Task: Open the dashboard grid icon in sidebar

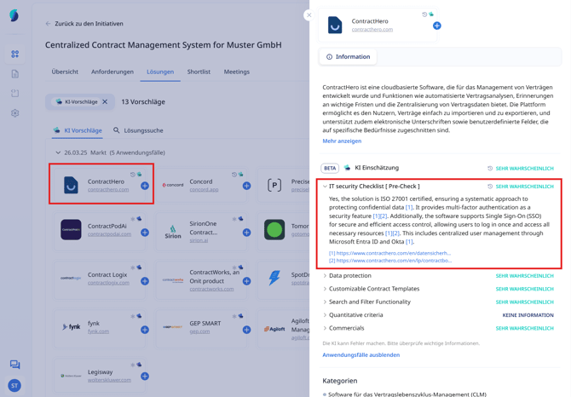Action: [14, 55]
